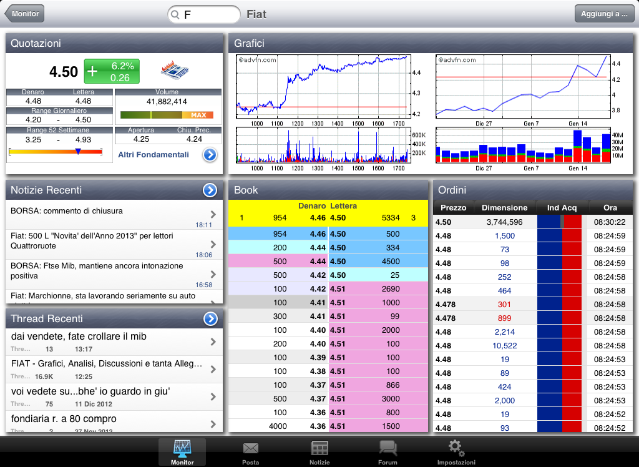639x467 pixels.
Task: Open chevron for 'Fiat: 500 L Novita' news
Action: (x=213, y=244)
